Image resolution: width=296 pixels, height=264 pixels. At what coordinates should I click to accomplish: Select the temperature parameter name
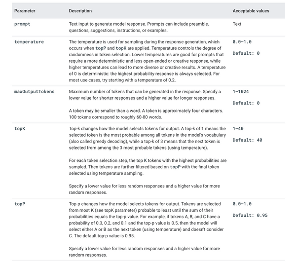tap(29, 42)
